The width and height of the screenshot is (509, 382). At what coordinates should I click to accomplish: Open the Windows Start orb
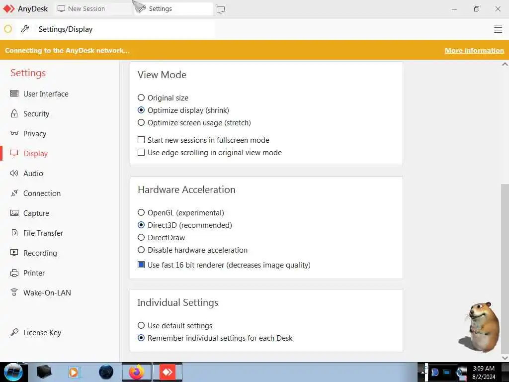(x=13, y=372)
